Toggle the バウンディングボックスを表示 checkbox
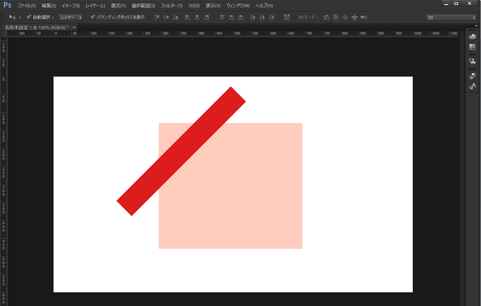481x306 pixels. point(93,17)
